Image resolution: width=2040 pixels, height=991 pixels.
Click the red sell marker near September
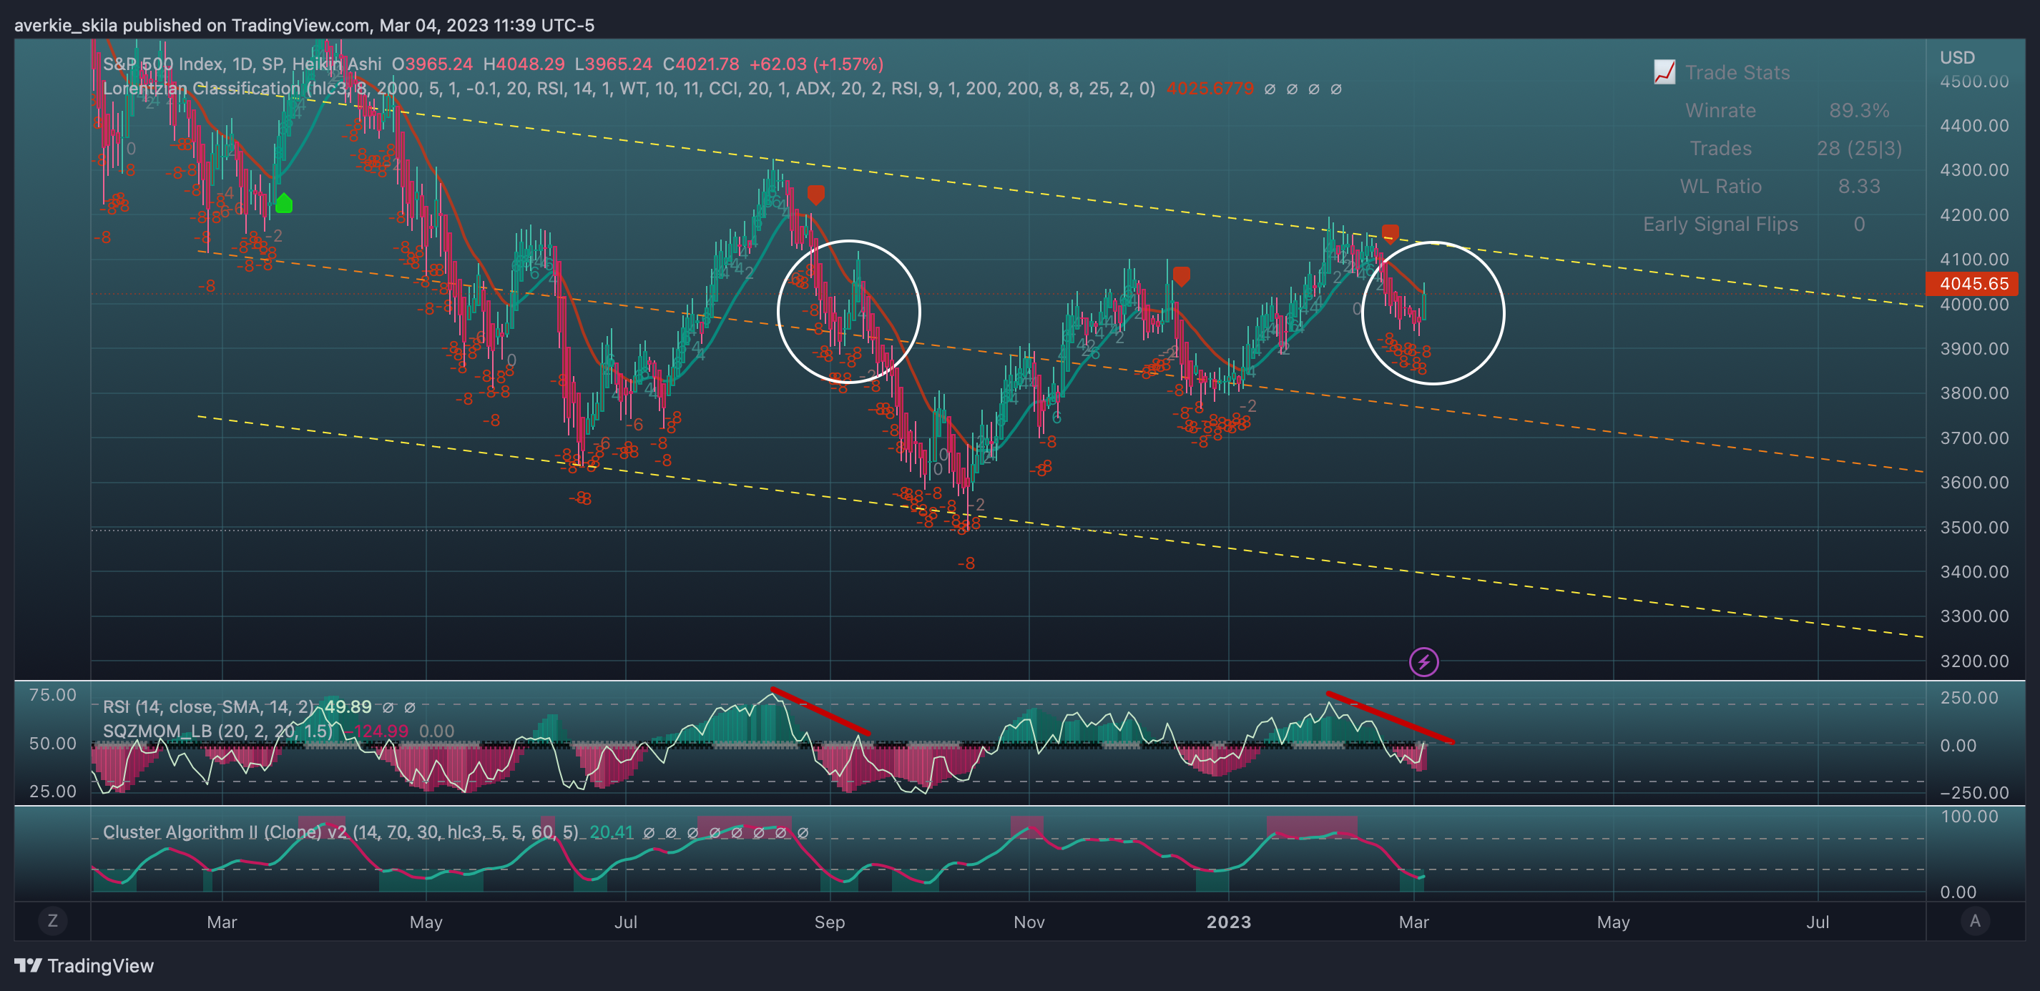(815, 194)
